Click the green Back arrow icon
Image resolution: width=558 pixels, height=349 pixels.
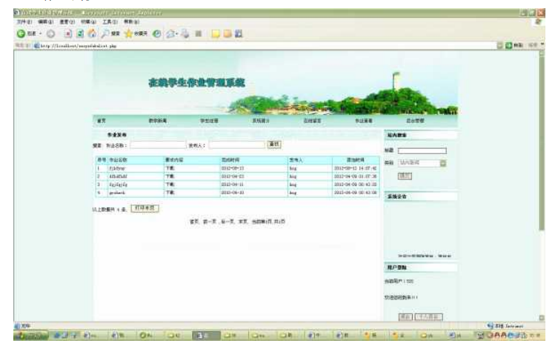[21, 33]
